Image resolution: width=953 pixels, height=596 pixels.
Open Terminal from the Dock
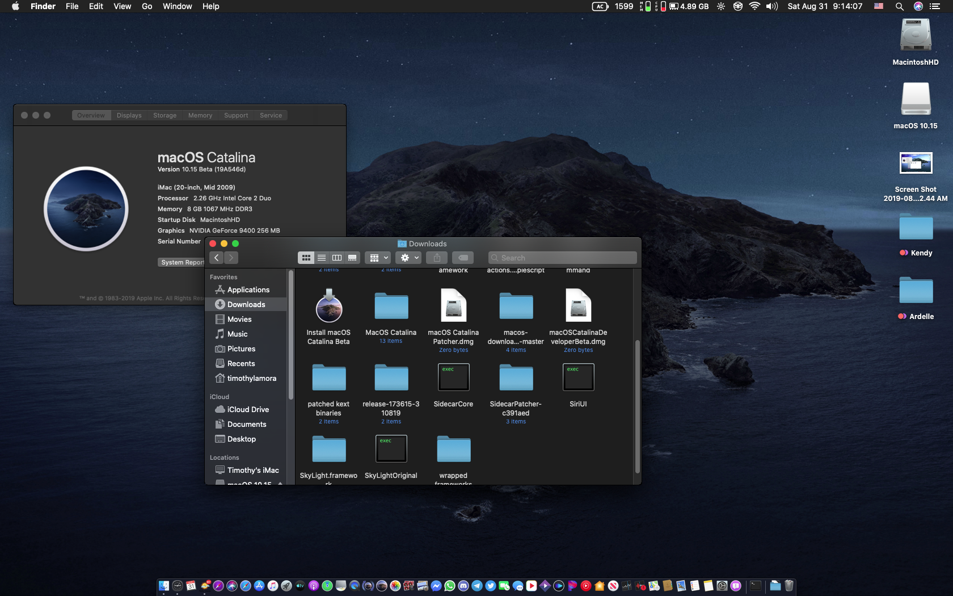point(756,586)
